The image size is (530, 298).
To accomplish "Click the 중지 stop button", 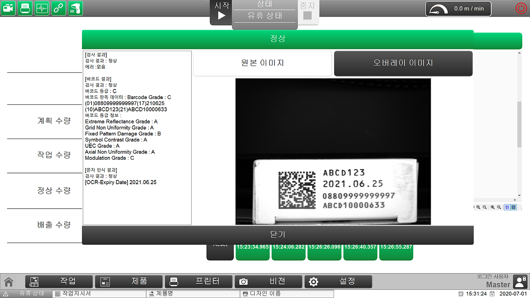I will click(308, 12).
